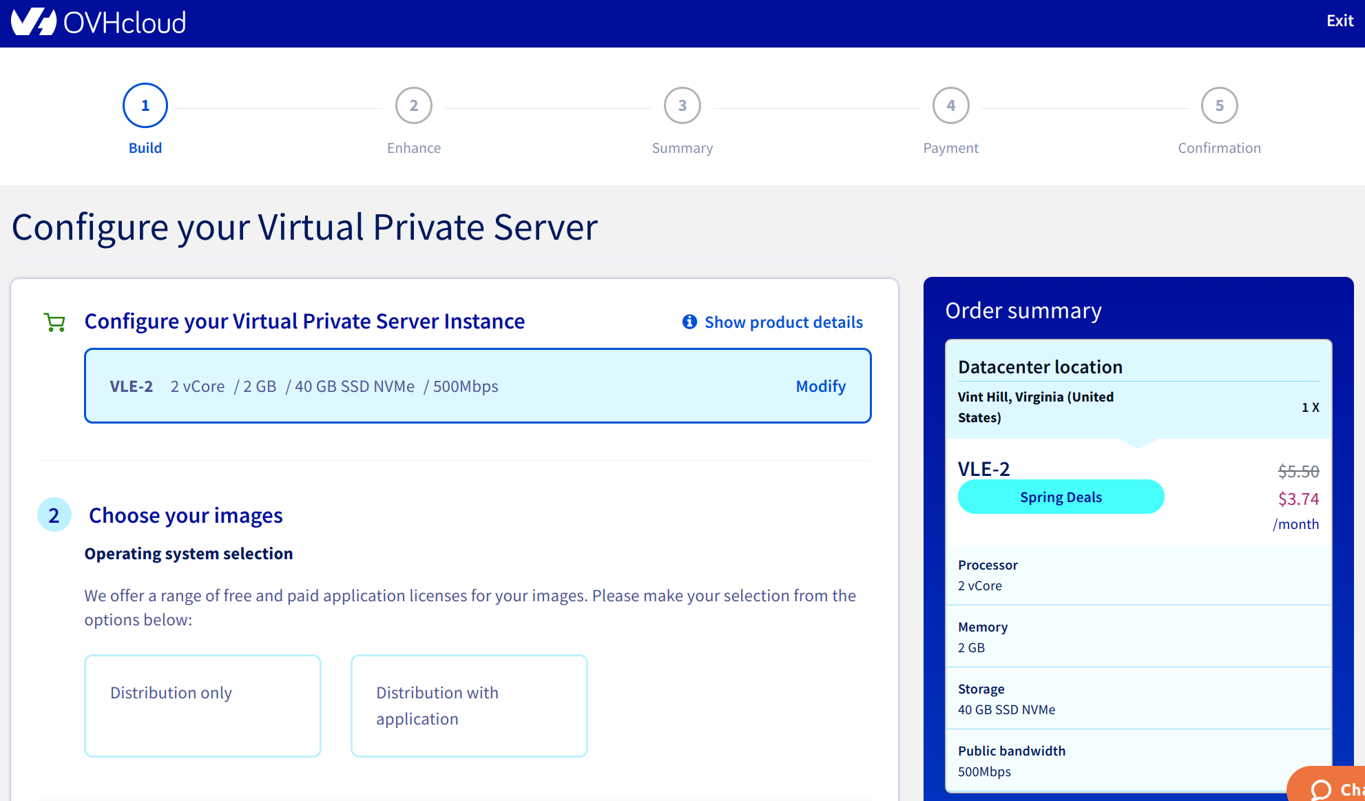Click the 'Order summary' heading

point(1023,311)
